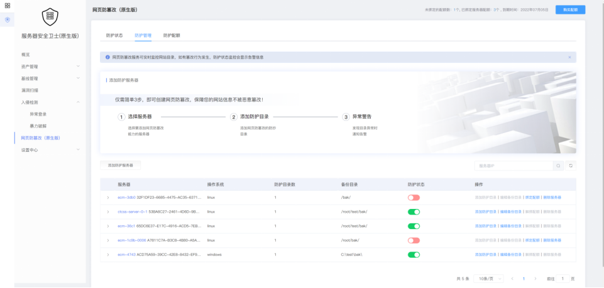Disable protection toggle for ctcss-server-0-1
Image resolution: width=604 pixels, height=288 pixels.
click(x=414, y=211)
